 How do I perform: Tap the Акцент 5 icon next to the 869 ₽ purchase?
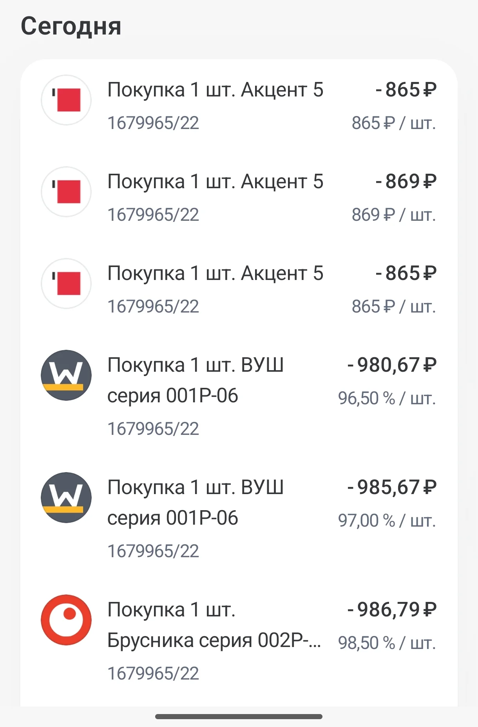[x=66, y=192]
